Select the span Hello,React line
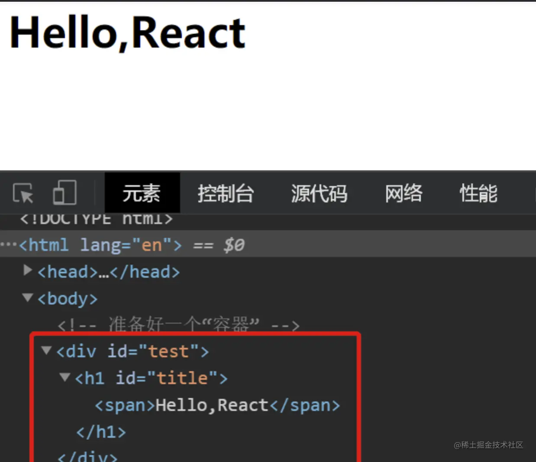Viewport: 536px width, 462px height. (x=217, y=405)
